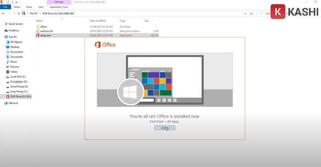Open SomeThings (E:) drive
The image size is (321, 167).
[x=19, y=86]
